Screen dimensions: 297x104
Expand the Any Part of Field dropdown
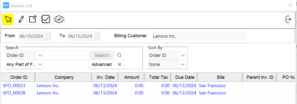pyautogui.click(x=40, y=64)
